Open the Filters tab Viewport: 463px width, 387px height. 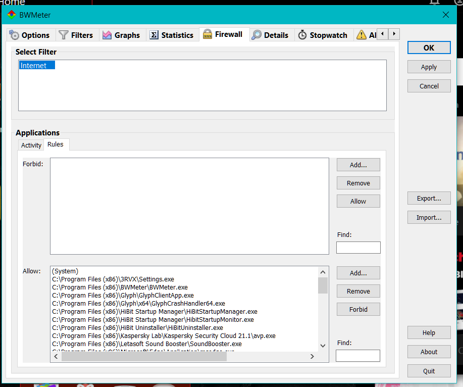tap(77, 35)
